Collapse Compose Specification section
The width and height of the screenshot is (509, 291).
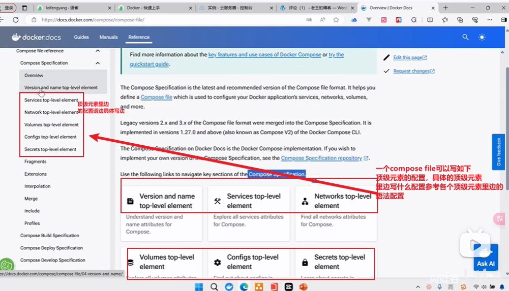pos(98,63)
